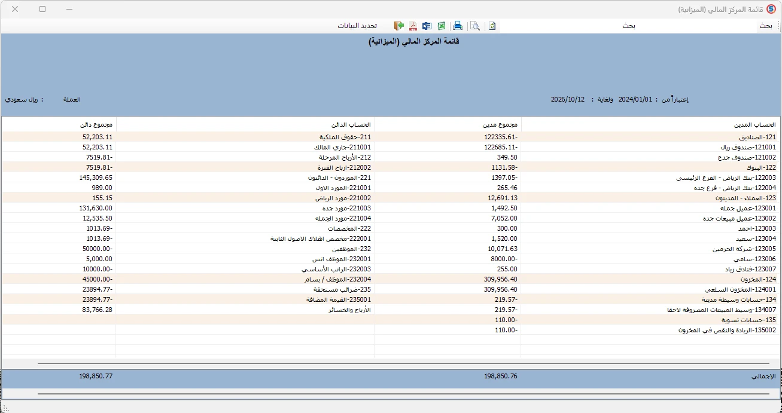
Task: Select the 222-المخصصات account
Action: coord(349,228)
